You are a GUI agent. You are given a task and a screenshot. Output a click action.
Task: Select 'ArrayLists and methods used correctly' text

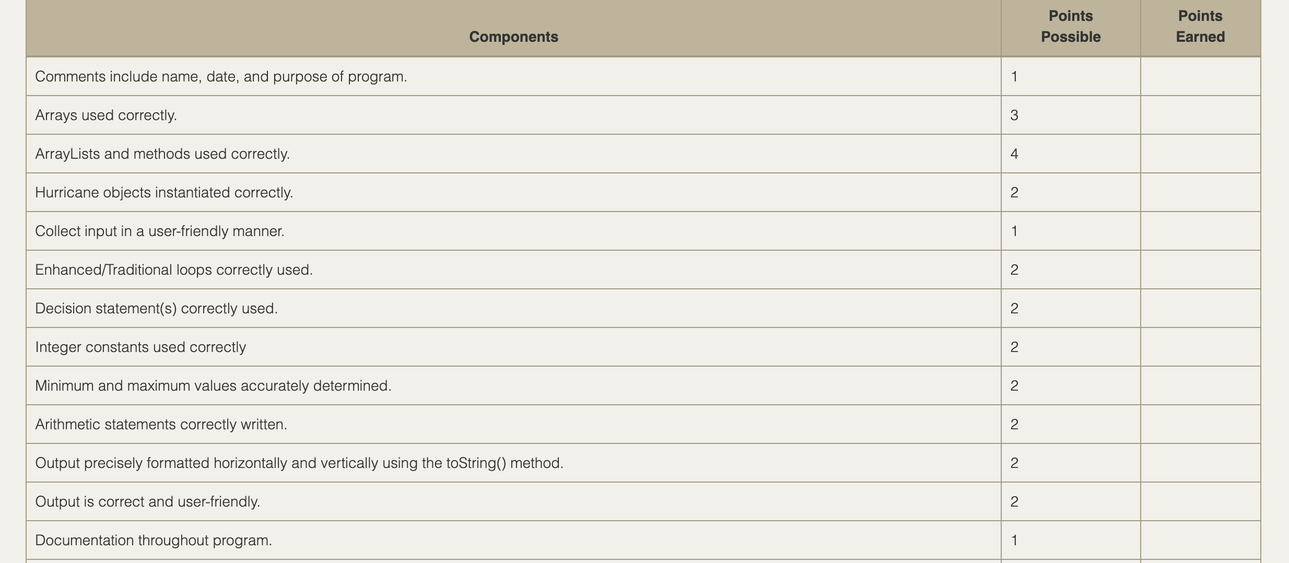(x=162, y=154)
